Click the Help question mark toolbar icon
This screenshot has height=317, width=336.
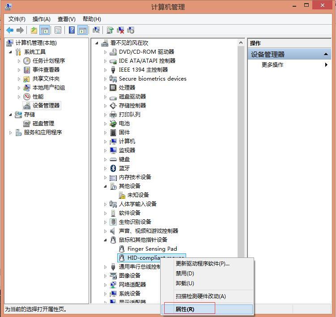[72, 30]
